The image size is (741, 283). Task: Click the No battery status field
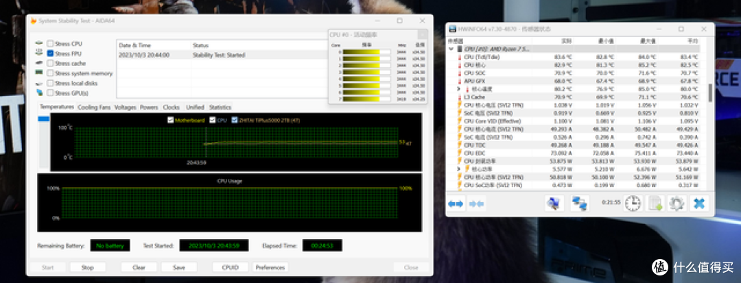[110, 246]
